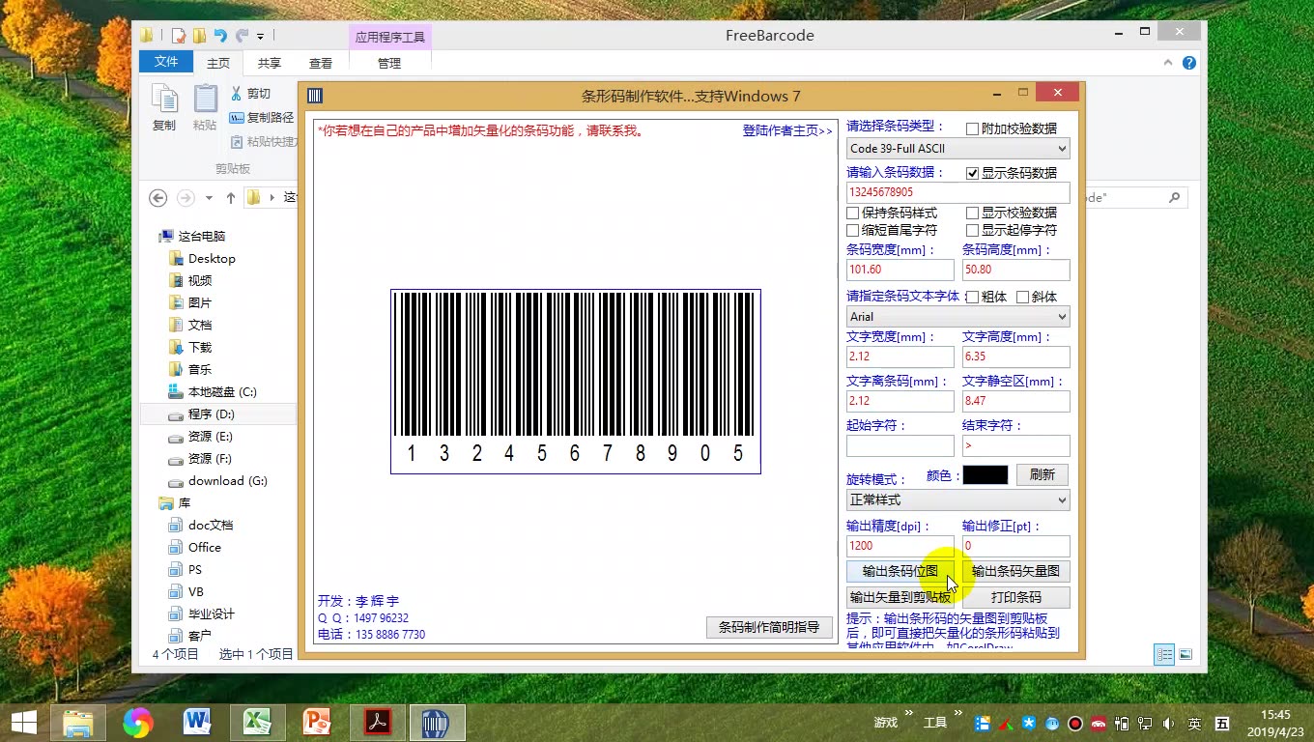Switch to the large icons view in the status bar
The height and width of the screenshot is (742, 1314).
pyautogui.click(x=1185, y=654)
